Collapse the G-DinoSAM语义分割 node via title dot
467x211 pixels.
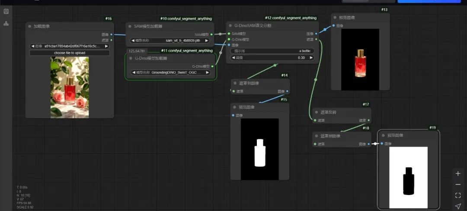coord(230,25)
